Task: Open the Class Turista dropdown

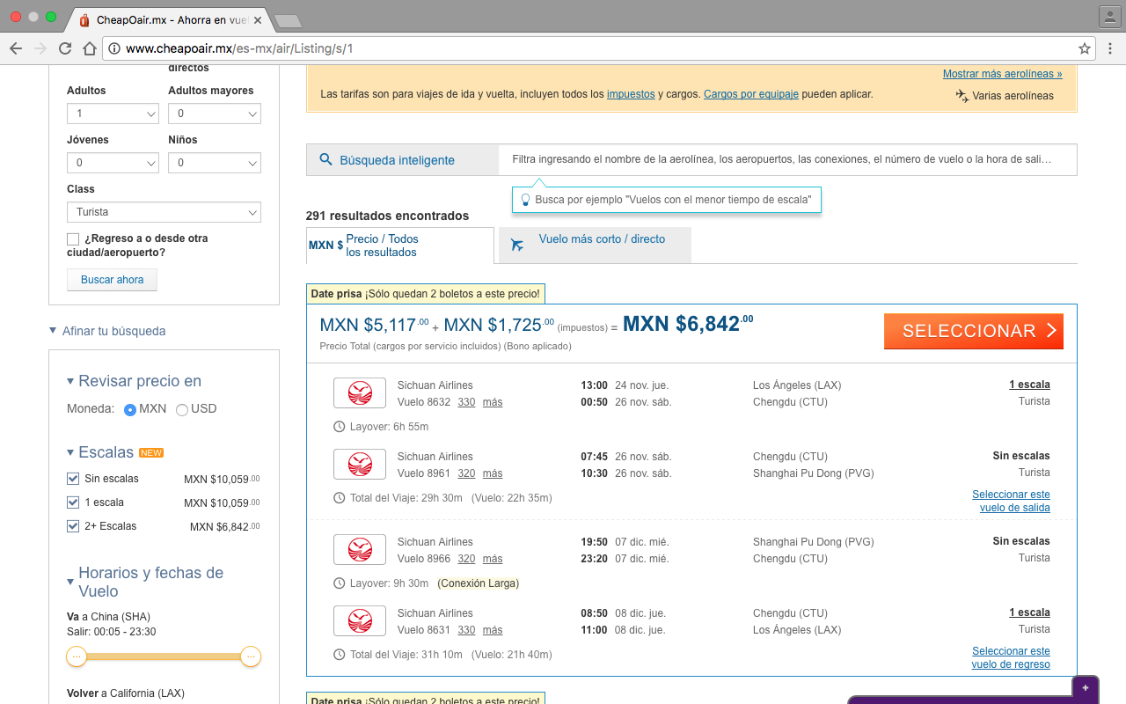Action: click(x=164, y=212)
